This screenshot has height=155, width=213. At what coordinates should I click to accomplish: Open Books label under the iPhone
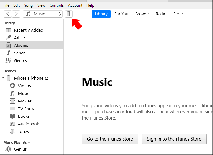pos(24,116)
